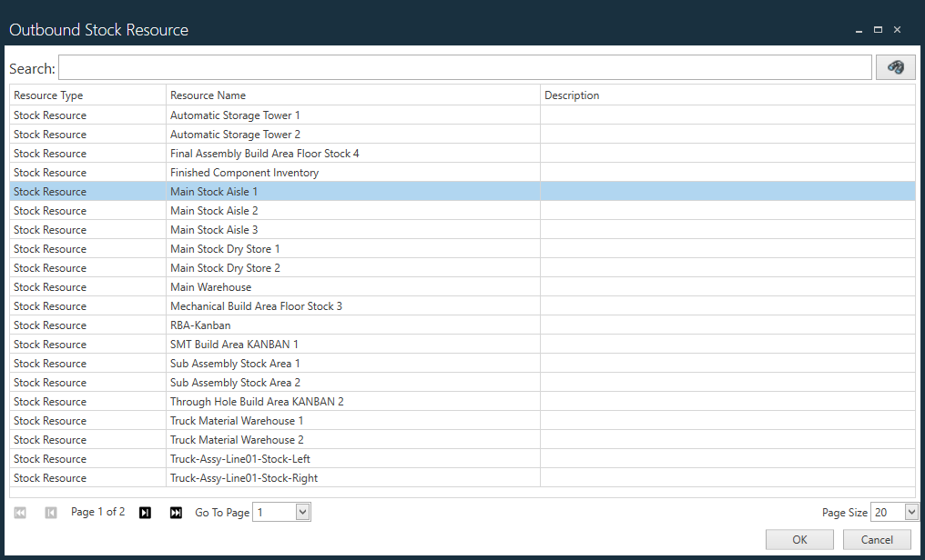Navigate to next page using forward arrow icon
This screenshot has width=925, height=560.
(145, 512)
